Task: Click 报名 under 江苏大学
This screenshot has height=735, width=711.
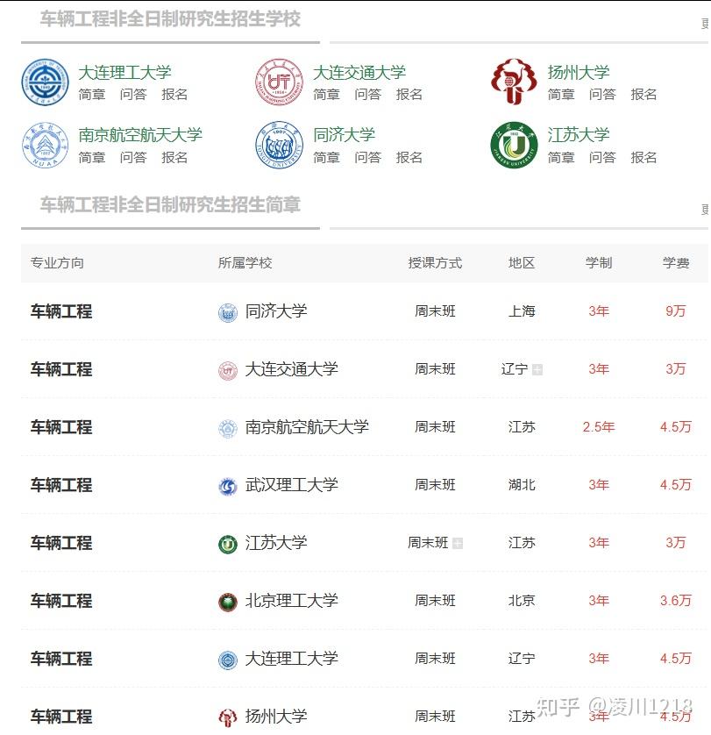Action: (643, 157)
